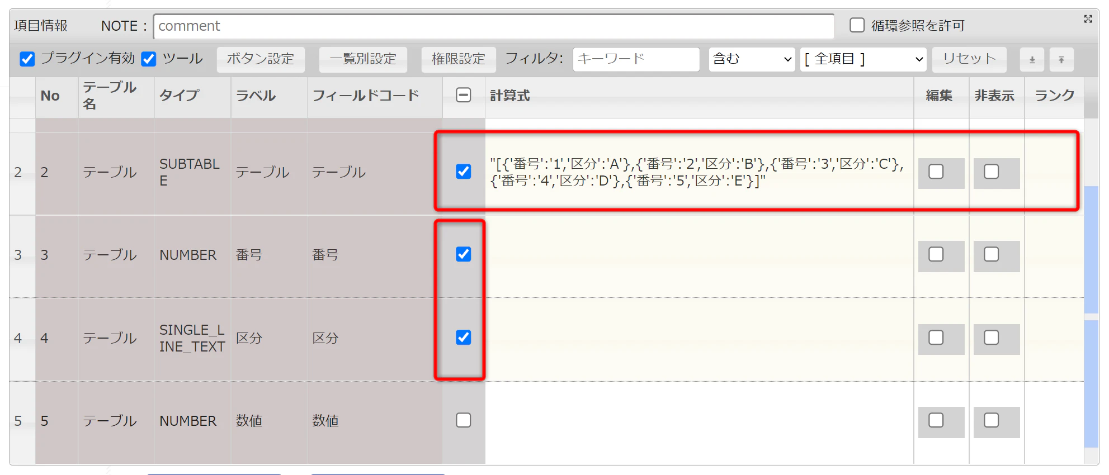The image size is (1109, 475).
Task: Check the 編集 box in the SUBTABLE row
Action: tap(936, 172)
